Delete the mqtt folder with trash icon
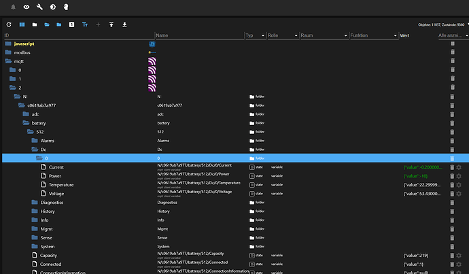 453,61
